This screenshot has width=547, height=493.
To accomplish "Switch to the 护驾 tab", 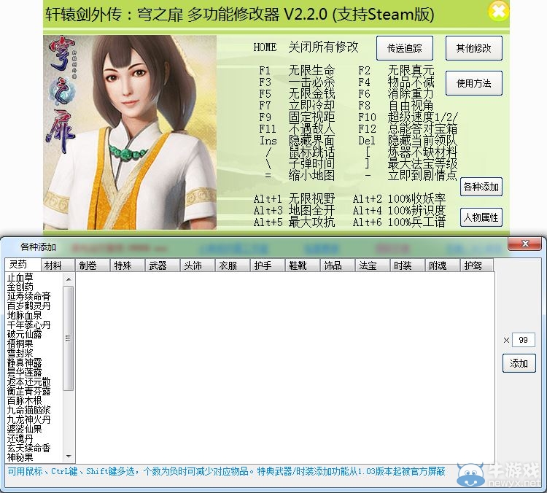I will [477, 265].
